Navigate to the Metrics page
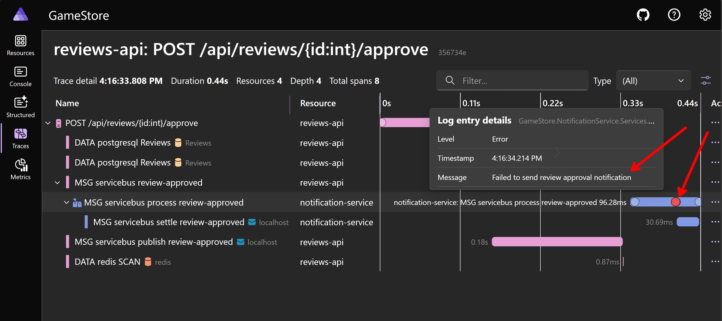The width and height of the screenshot is (722, 321). click(20, 169)
